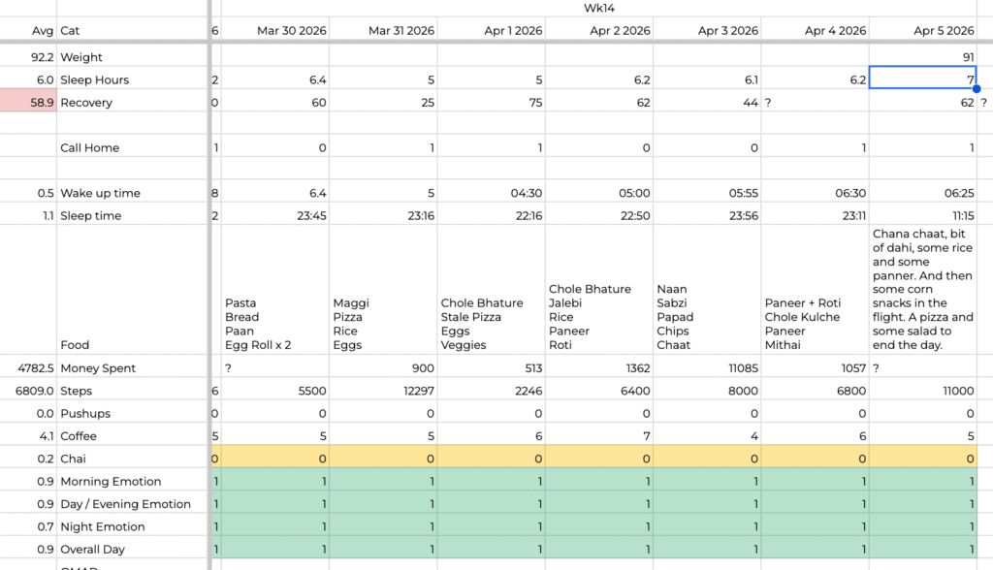
Task: Click the blue fill handle on selected cell
Action: pos(977,89)
